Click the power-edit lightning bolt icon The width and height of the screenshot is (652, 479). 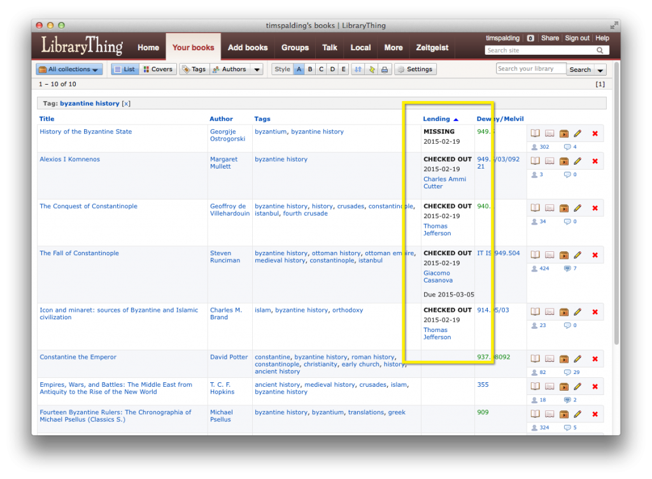tap(371, 69)
